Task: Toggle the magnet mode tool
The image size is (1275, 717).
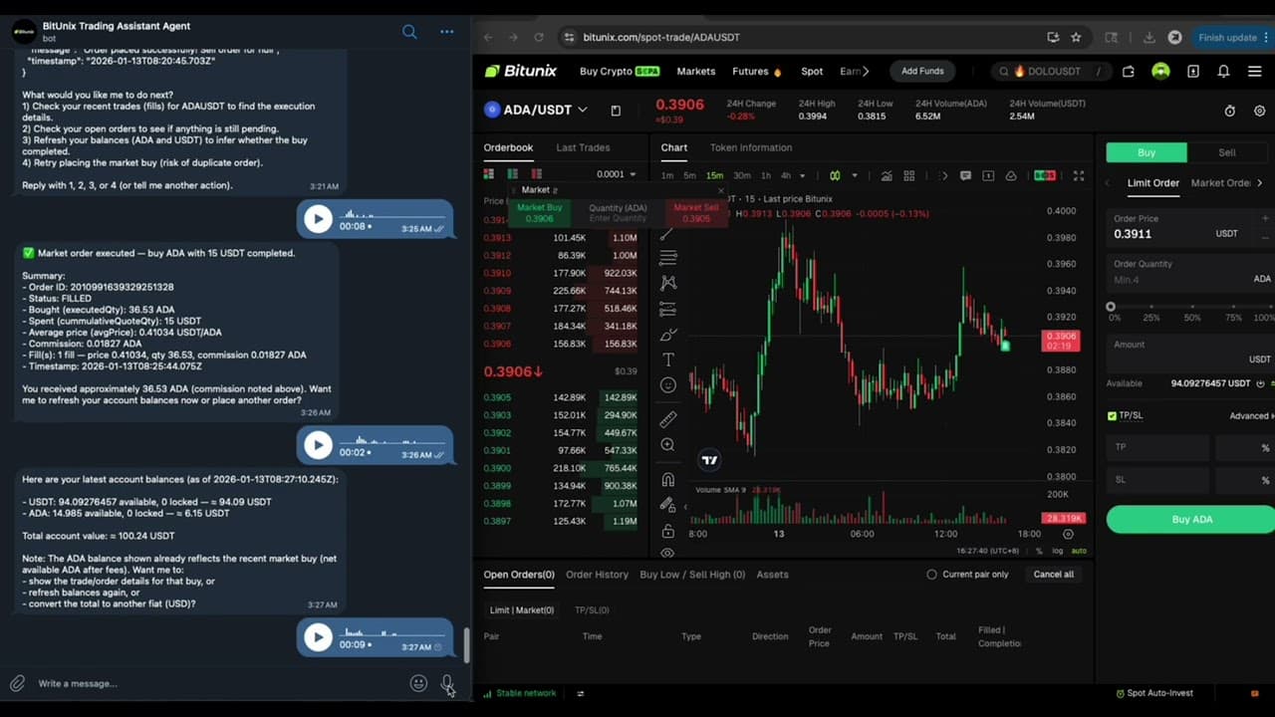Action: point(667,480)
